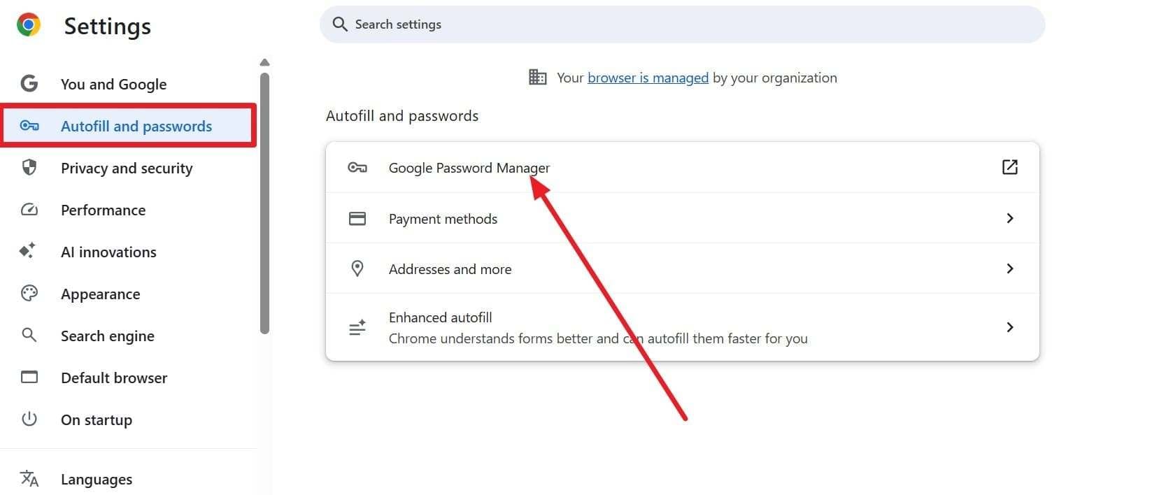The height and width of the screenshot is (495, 1159).
Task: Select the Addresses location pin icon
Action: pyautogui.click(x=357, y=268)
